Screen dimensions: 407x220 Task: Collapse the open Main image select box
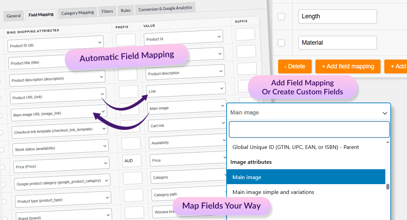[x=309, y=113]
